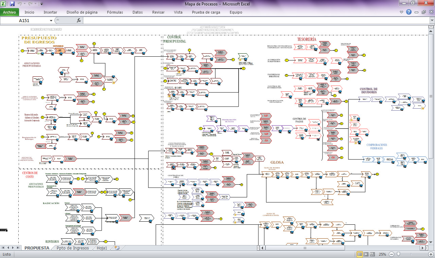Enable Page Break Preview view
Viewport: 435px width, 258px height.
tap(372, 254)
